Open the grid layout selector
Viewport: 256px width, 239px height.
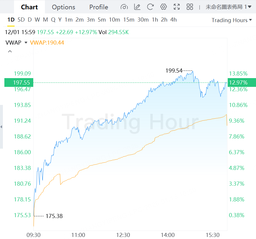click(190, 7)
